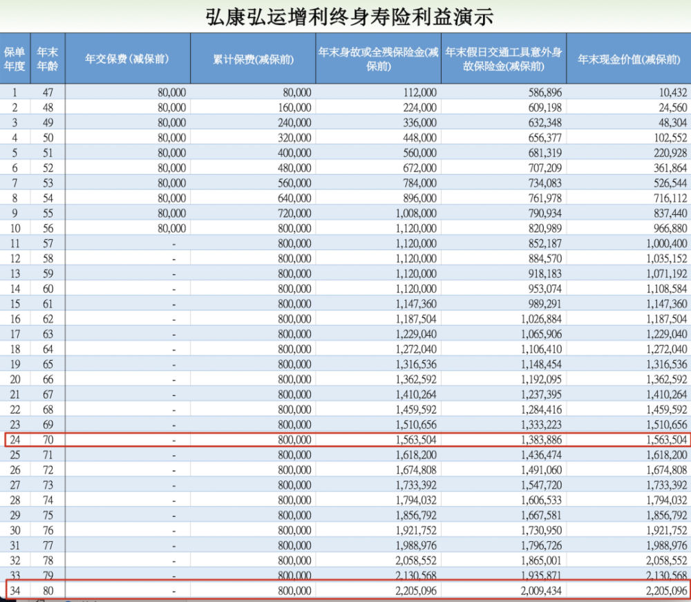Select cell value 1,237,395
The height and width of the screenshot is (602, 691).
coord(542,395)
